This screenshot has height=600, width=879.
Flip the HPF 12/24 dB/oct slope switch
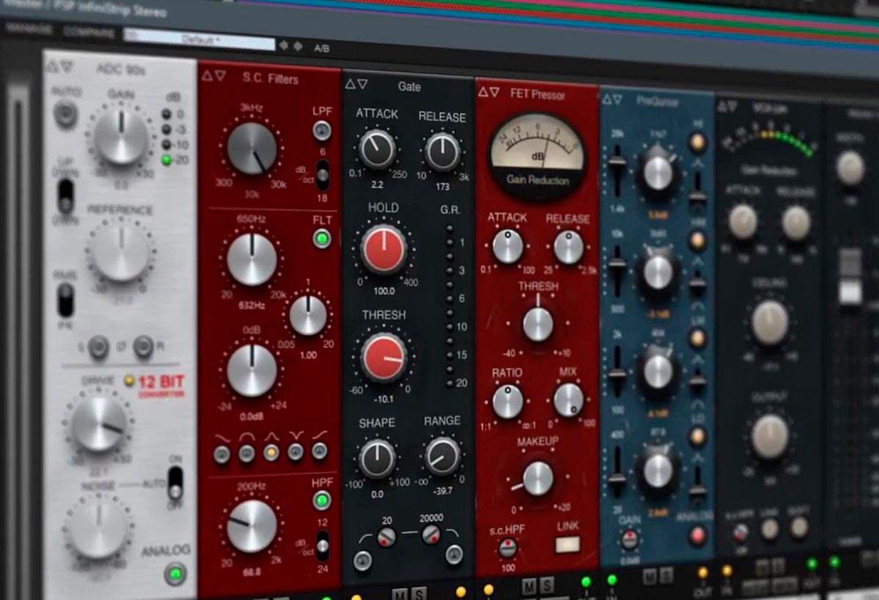322,545
